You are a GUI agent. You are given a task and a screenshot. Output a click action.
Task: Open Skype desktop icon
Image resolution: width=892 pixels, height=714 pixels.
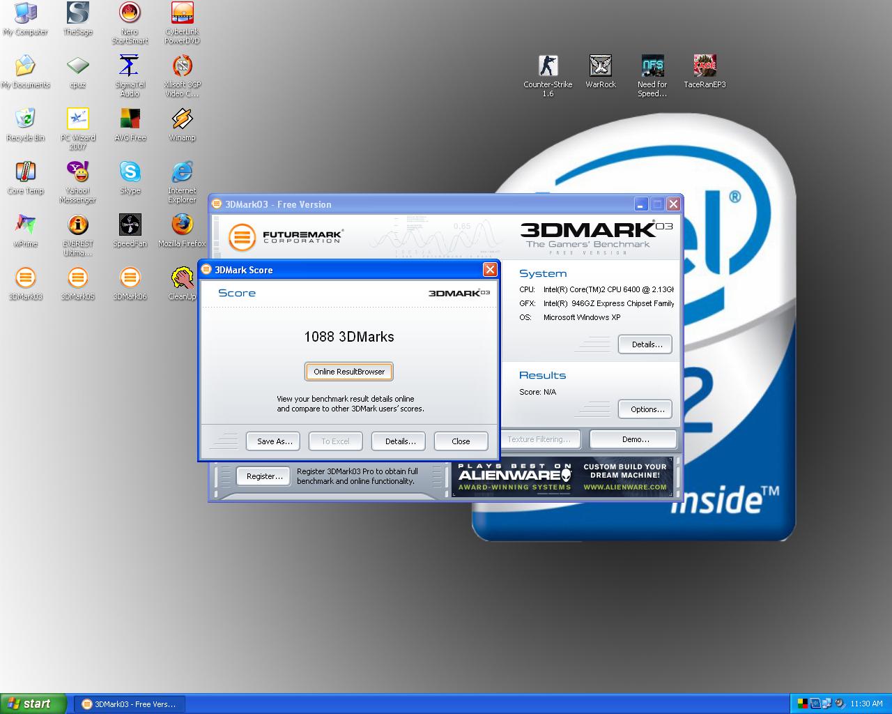coord(130,178)
